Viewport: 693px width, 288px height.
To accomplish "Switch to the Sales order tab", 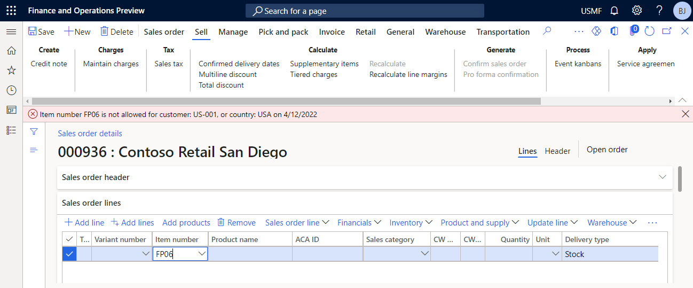I will point(164,32).
